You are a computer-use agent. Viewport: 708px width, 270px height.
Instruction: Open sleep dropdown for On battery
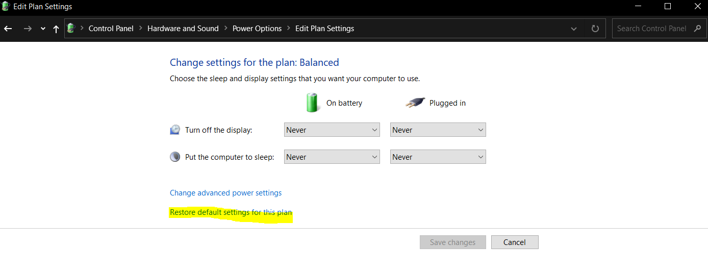click(x=332, y=157)
